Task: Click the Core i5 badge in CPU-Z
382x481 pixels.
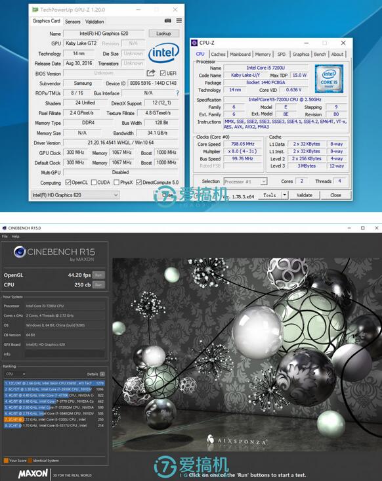Action: click(x=329, y=79)
